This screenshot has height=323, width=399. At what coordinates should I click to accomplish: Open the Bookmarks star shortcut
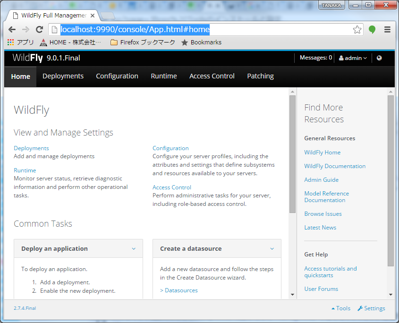pos(201,42)
